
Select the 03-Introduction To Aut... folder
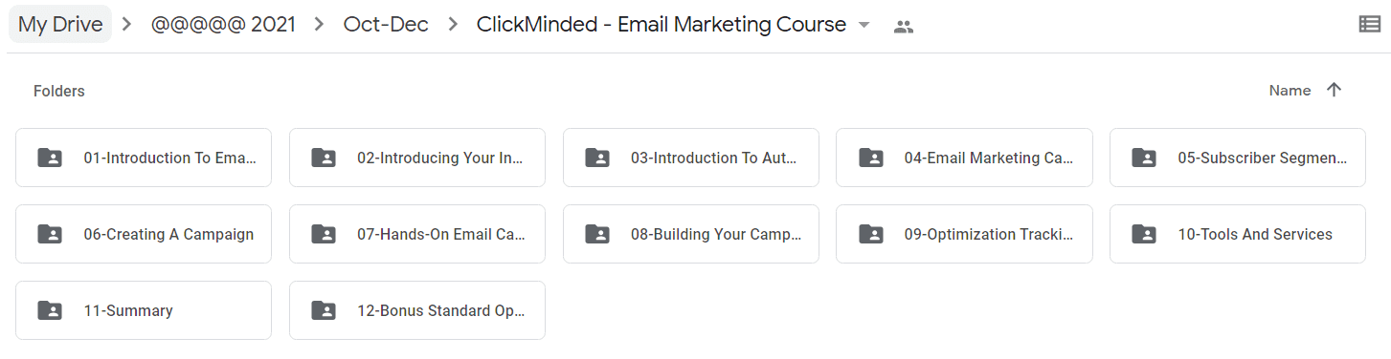691,158
